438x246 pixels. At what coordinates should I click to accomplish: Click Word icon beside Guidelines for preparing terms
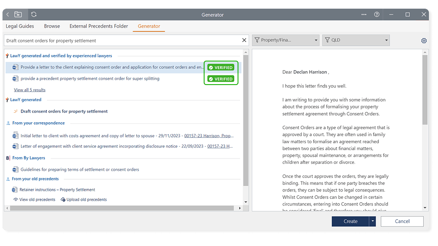coord(15,170)
